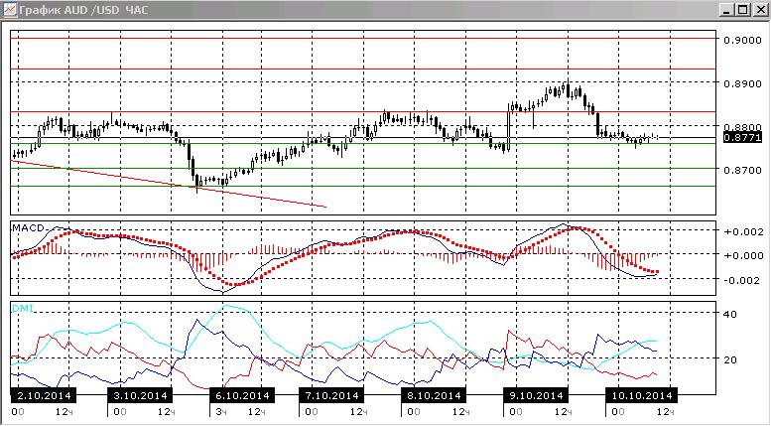
Task: Click the 0.8700 price axis label
Action: point(743,170)
